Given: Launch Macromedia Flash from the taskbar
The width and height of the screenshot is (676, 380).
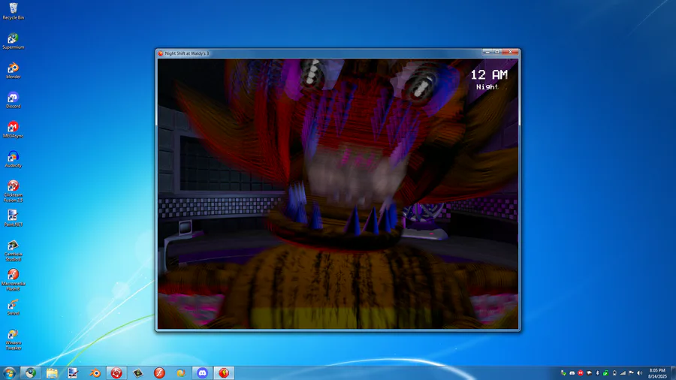Looking at the screenshot, I should (159, 372).
